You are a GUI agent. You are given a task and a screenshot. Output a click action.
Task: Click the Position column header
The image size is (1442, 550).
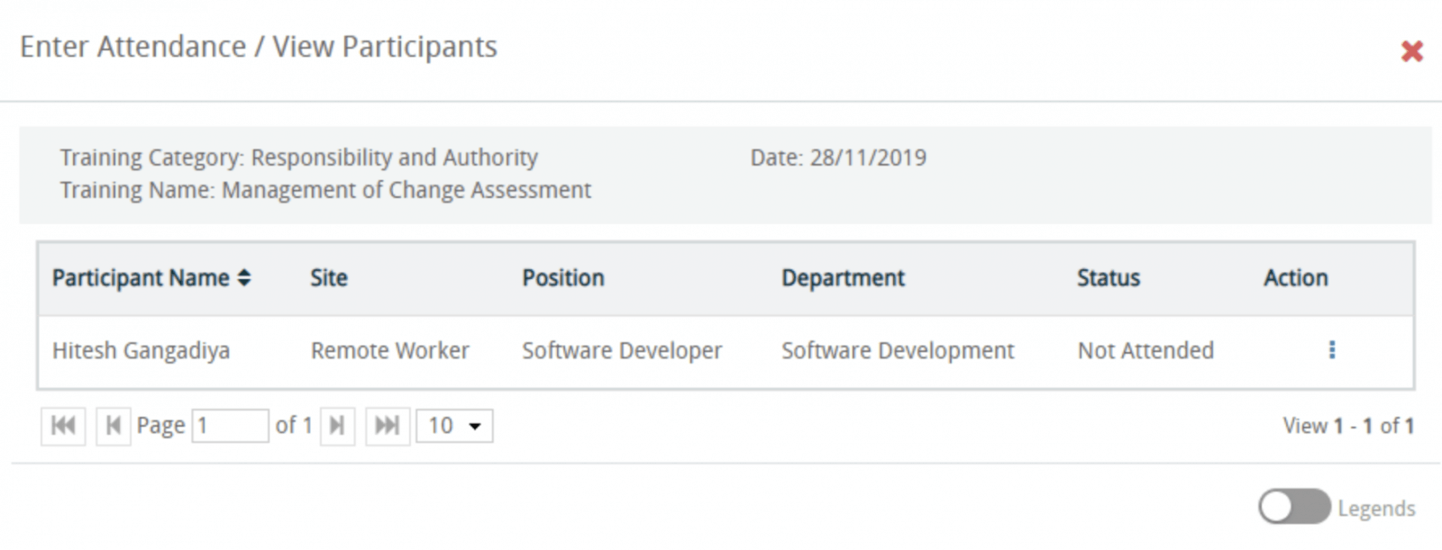[563, 278]
